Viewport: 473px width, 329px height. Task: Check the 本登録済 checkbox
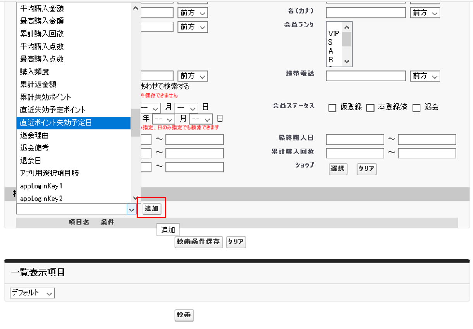click(x=370, y=108)
